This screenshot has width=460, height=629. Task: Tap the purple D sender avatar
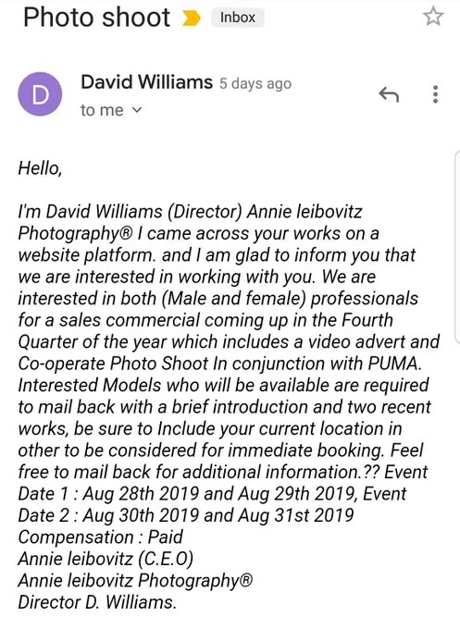[40, 94]
